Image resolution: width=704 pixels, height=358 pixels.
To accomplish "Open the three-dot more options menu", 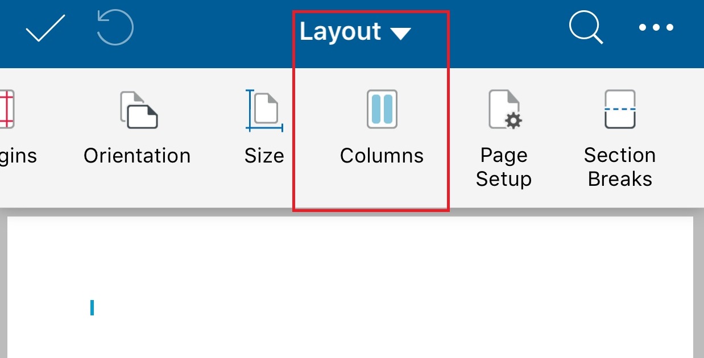I will click(x=656, y=27).
